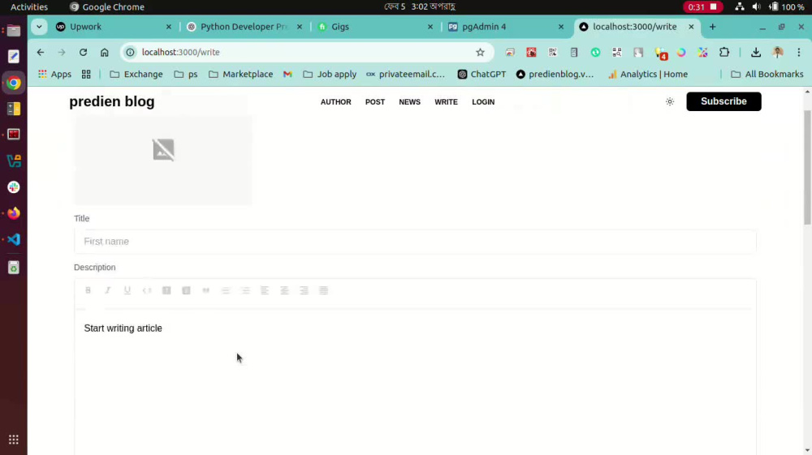Screen dimensions: 812x455
Task: Open Visual Studio Code from the dock
Action: [x=14, y=239]
